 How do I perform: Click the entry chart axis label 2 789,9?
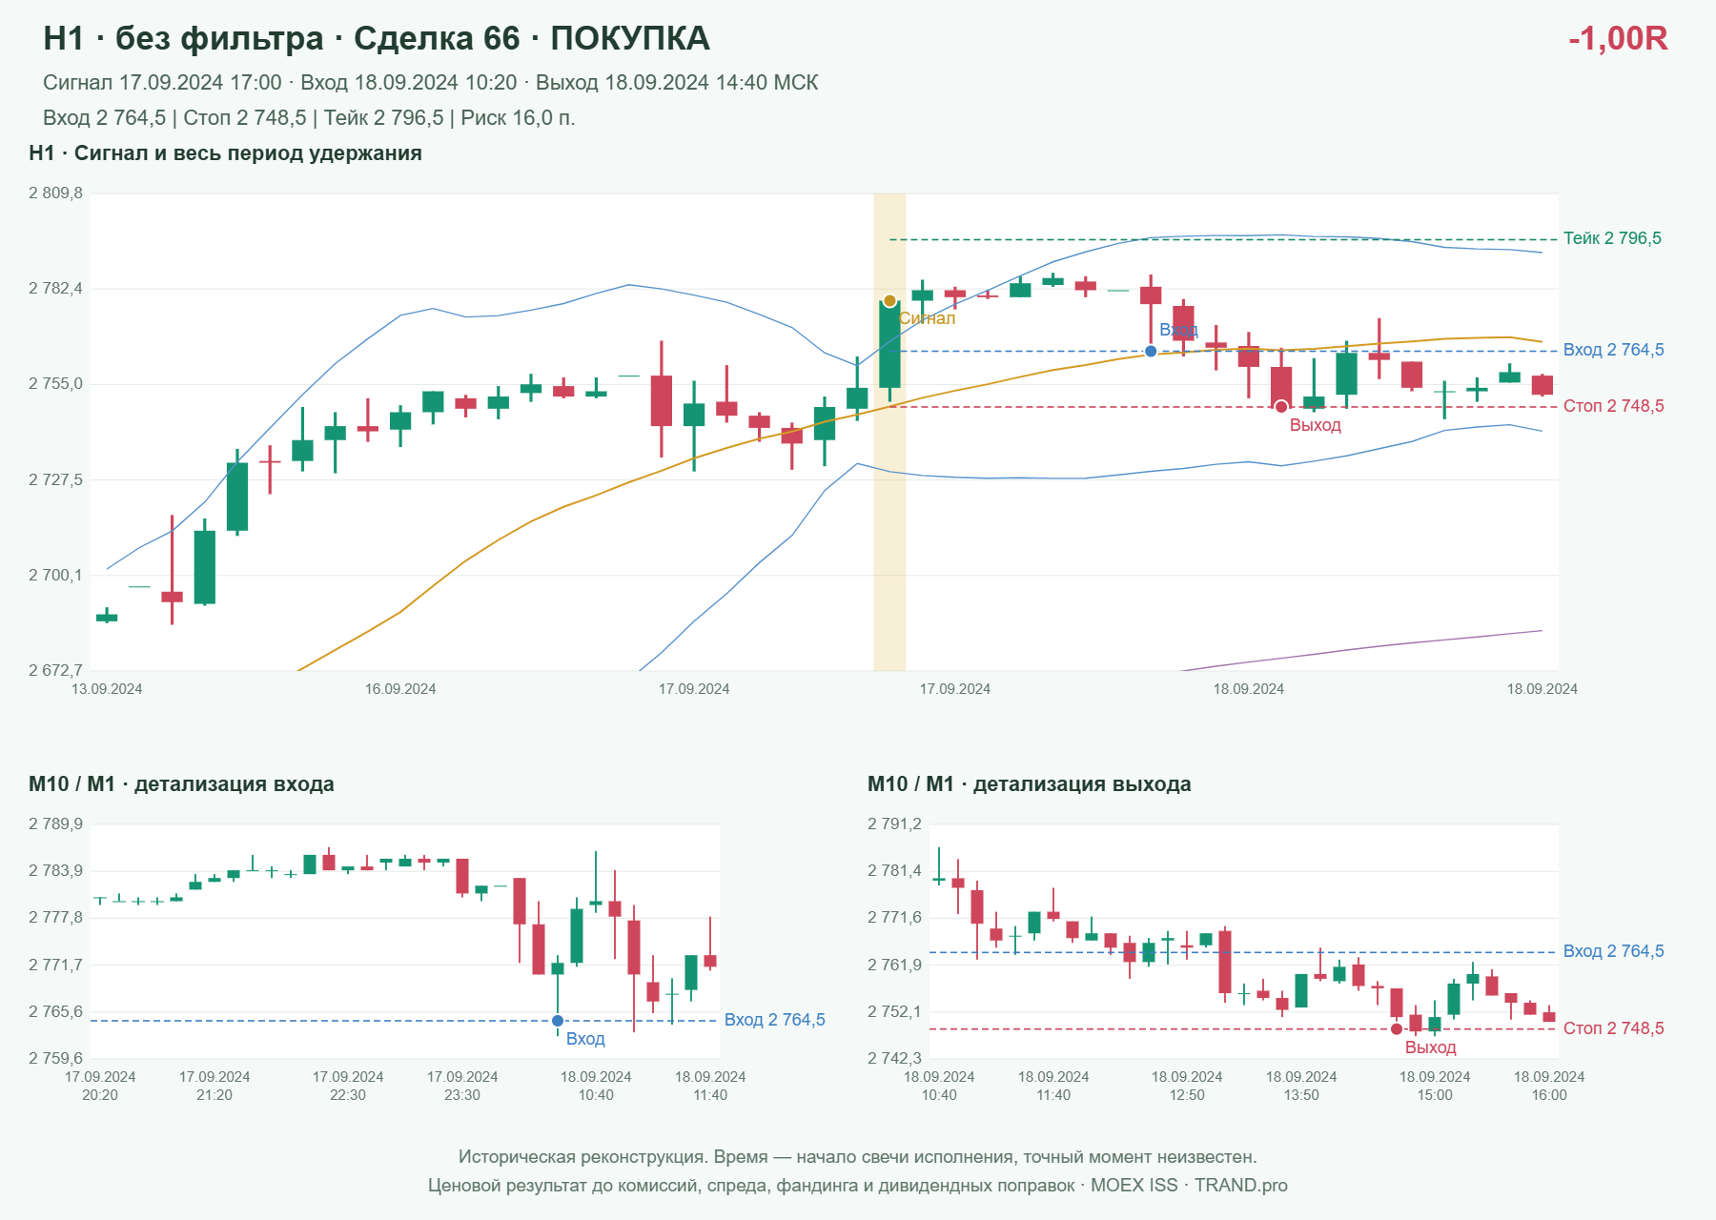coord(55,824)
